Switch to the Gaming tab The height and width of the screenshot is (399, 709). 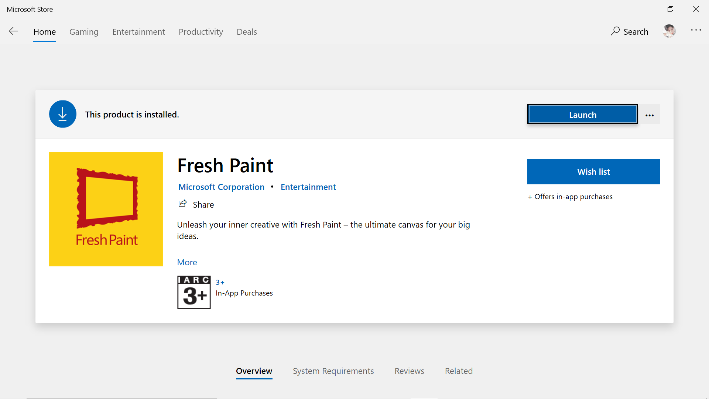point(84,32)
